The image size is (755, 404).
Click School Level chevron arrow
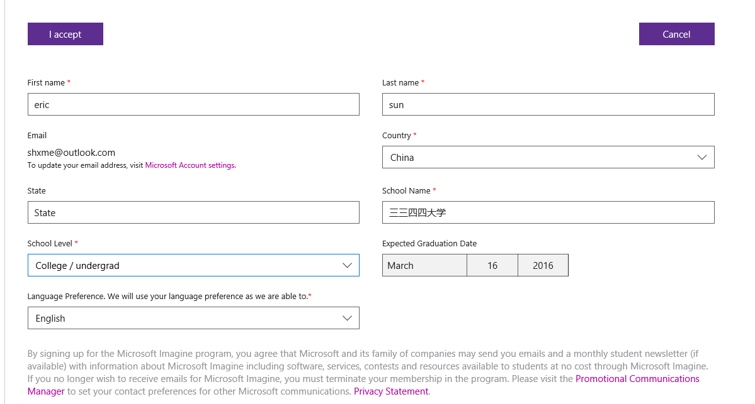pyautogui.click(x=347, y=266)
